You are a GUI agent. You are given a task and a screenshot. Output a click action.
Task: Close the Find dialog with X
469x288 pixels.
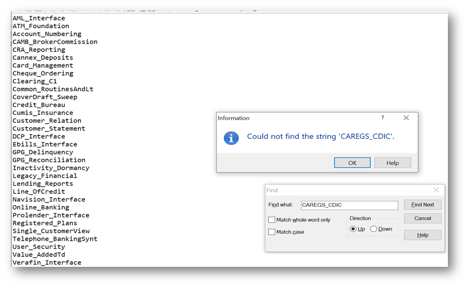tap(436, 190)
